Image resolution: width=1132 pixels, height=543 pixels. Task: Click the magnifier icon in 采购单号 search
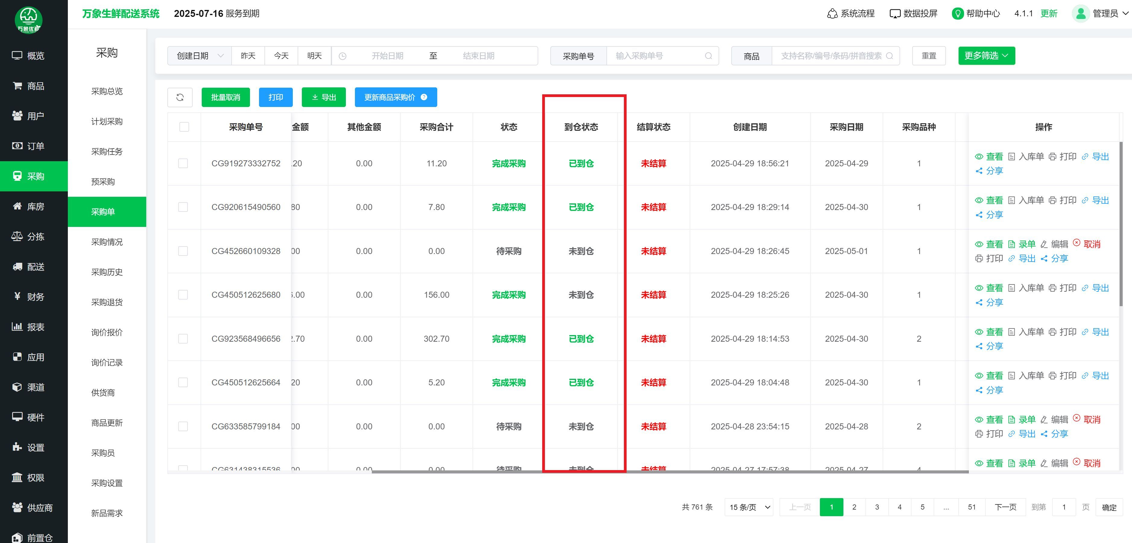(x=708, y=56)
